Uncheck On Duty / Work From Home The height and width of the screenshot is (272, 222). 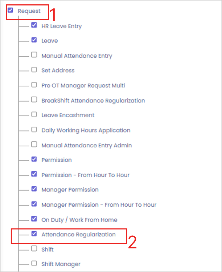[x=34, y=219]
